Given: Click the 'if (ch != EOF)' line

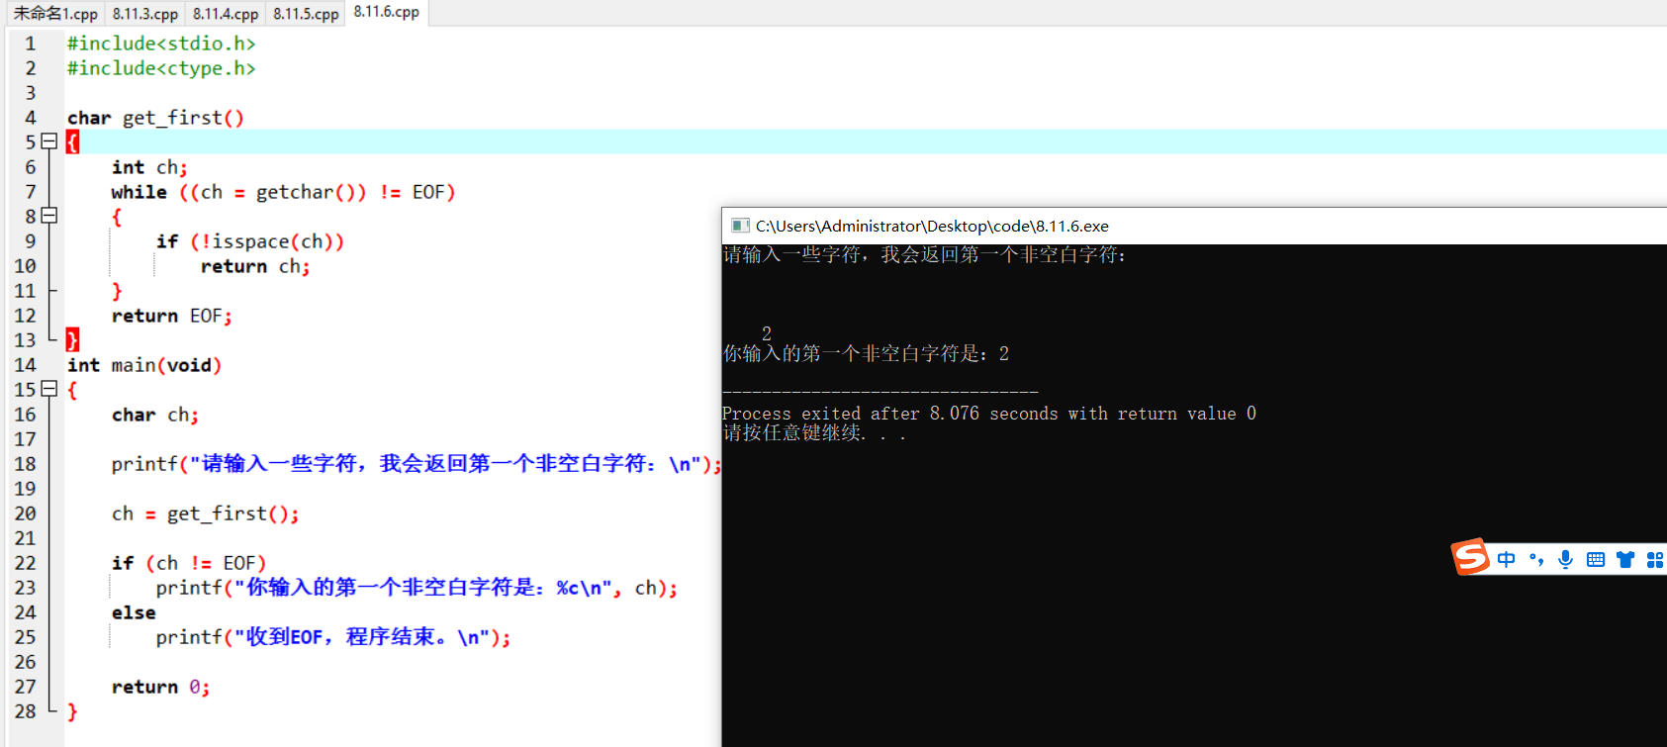Looking at the screenshot, I should 189,563.
